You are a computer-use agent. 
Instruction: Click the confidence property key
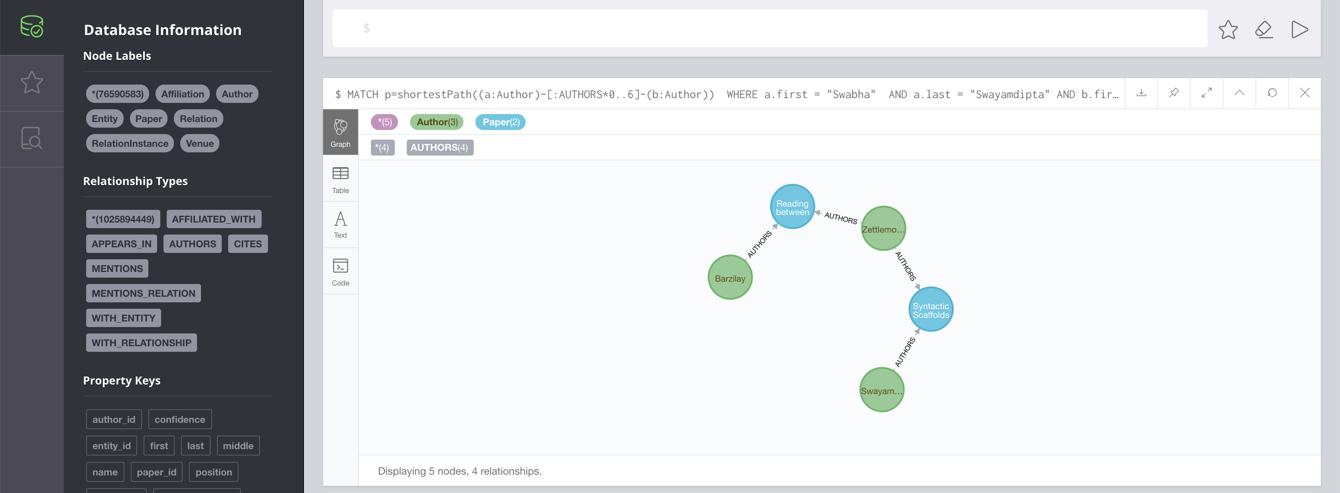180,419
